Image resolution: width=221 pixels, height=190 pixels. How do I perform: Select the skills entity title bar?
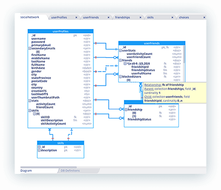pos(60,143)
